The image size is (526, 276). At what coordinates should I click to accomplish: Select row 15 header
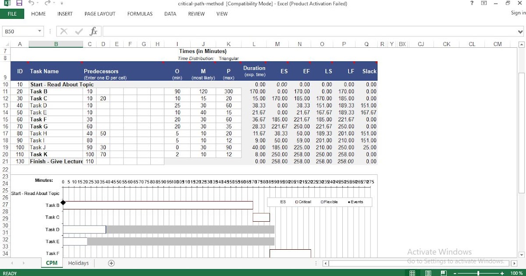click(x=5, y=119)
